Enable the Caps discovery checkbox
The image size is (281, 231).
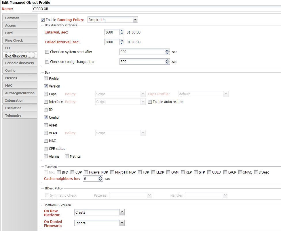coord(46,94)
